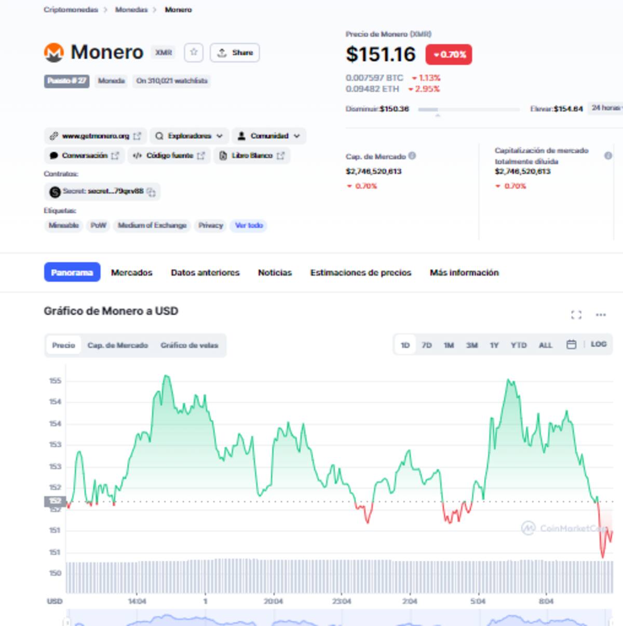Click the Secret network logo icon
This screenshot has width=623, height=626.
[55, 192]
